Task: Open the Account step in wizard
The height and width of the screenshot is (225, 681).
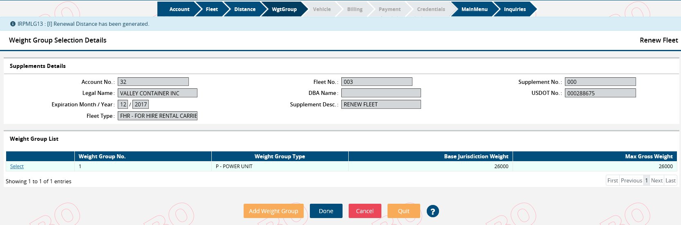Action: tap(179, 9)
